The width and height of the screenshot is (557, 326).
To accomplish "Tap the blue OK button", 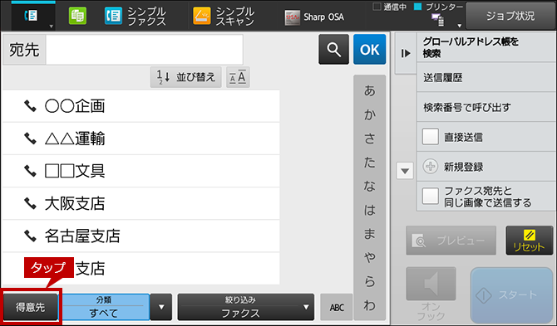I will 369,50.
